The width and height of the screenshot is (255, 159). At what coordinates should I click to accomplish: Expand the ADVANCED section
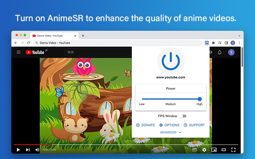(171, 132)
